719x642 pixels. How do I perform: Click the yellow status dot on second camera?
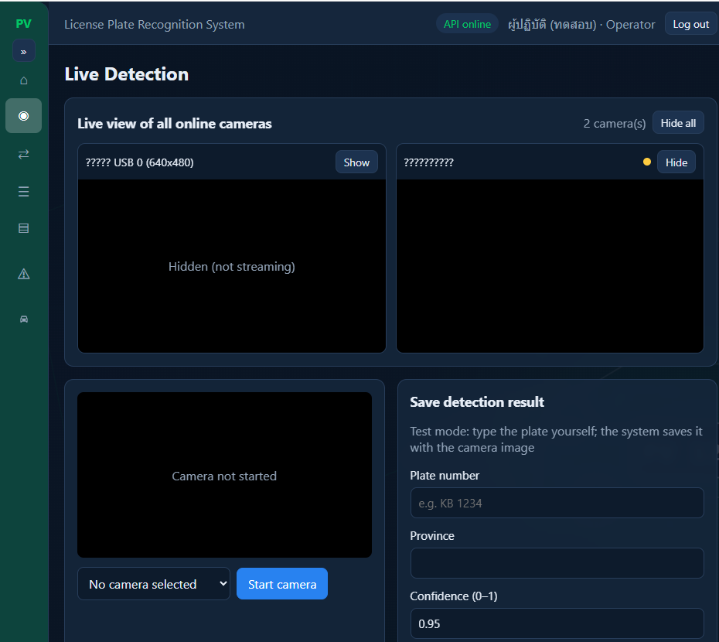click(646, 162)
